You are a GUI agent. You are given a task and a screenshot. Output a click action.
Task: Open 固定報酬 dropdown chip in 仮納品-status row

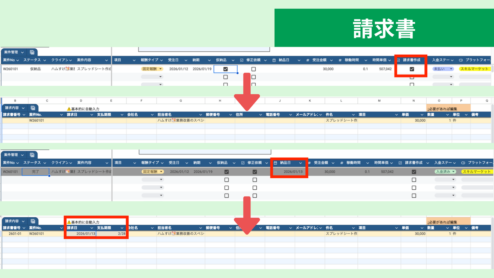pyautogui.click(x=152, y=69)
